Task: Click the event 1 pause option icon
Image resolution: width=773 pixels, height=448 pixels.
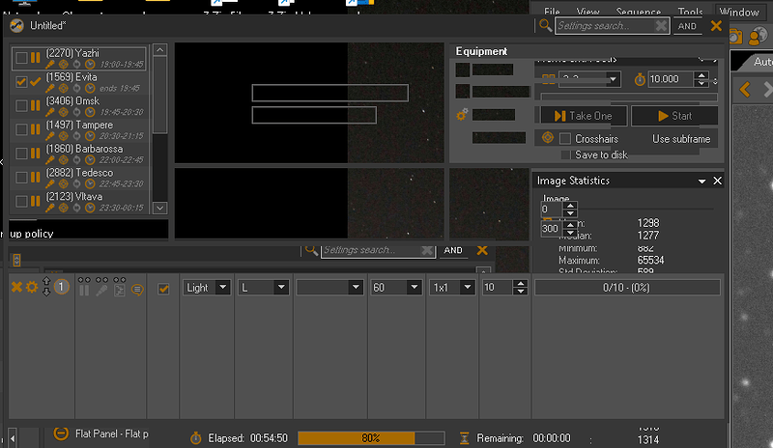Action: tap(84, 291)
